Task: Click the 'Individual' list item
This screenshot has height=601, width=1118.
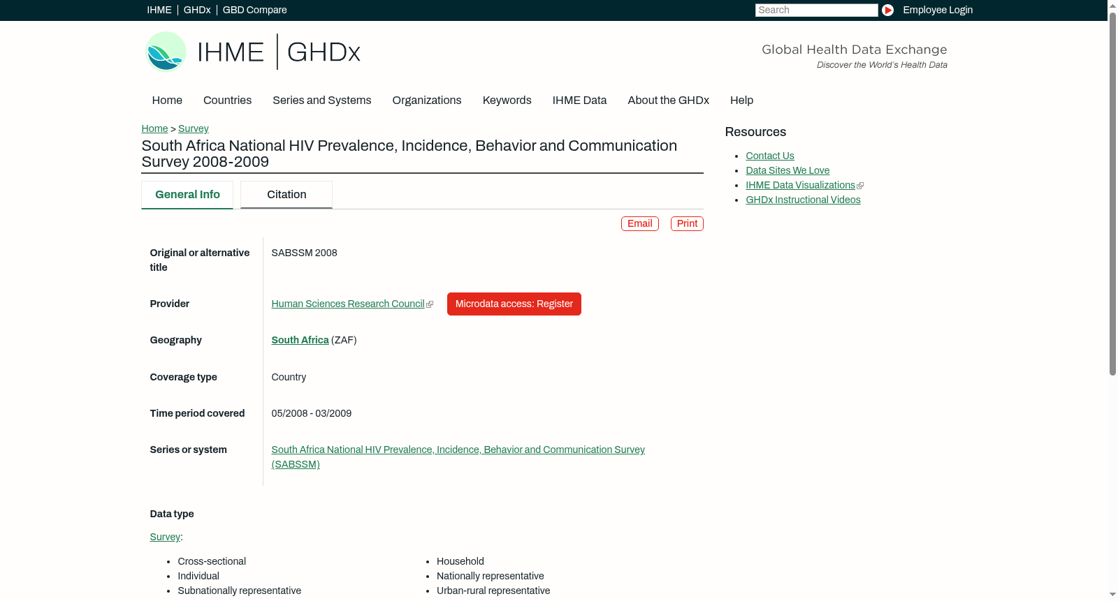Action: click(198, 576)
